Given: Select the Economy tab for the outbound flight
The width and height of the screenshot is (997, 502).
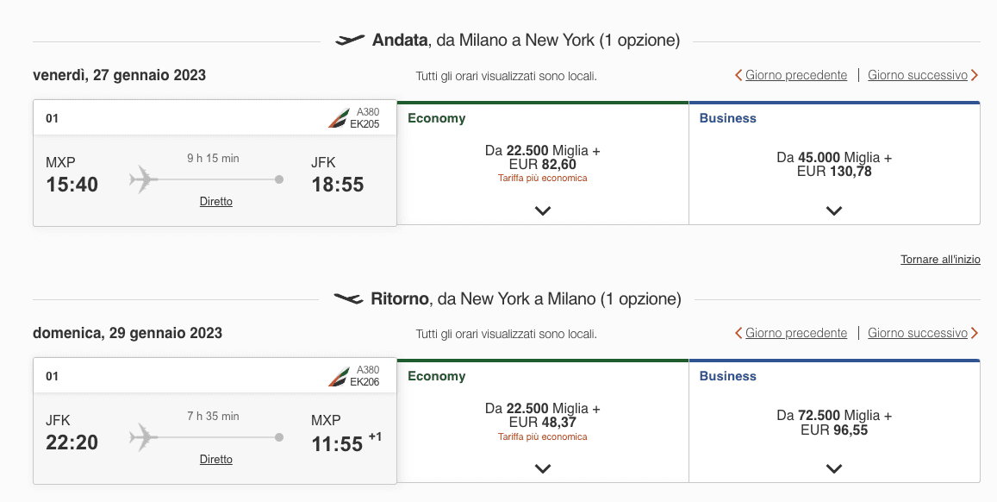Looking at the screenshot, I should [436, 118].
